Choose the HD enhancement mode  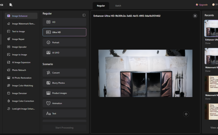click(64, 22)
